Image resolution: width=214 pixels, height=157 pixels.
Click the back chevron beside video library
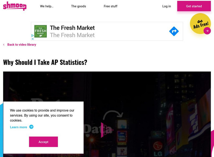4,45
